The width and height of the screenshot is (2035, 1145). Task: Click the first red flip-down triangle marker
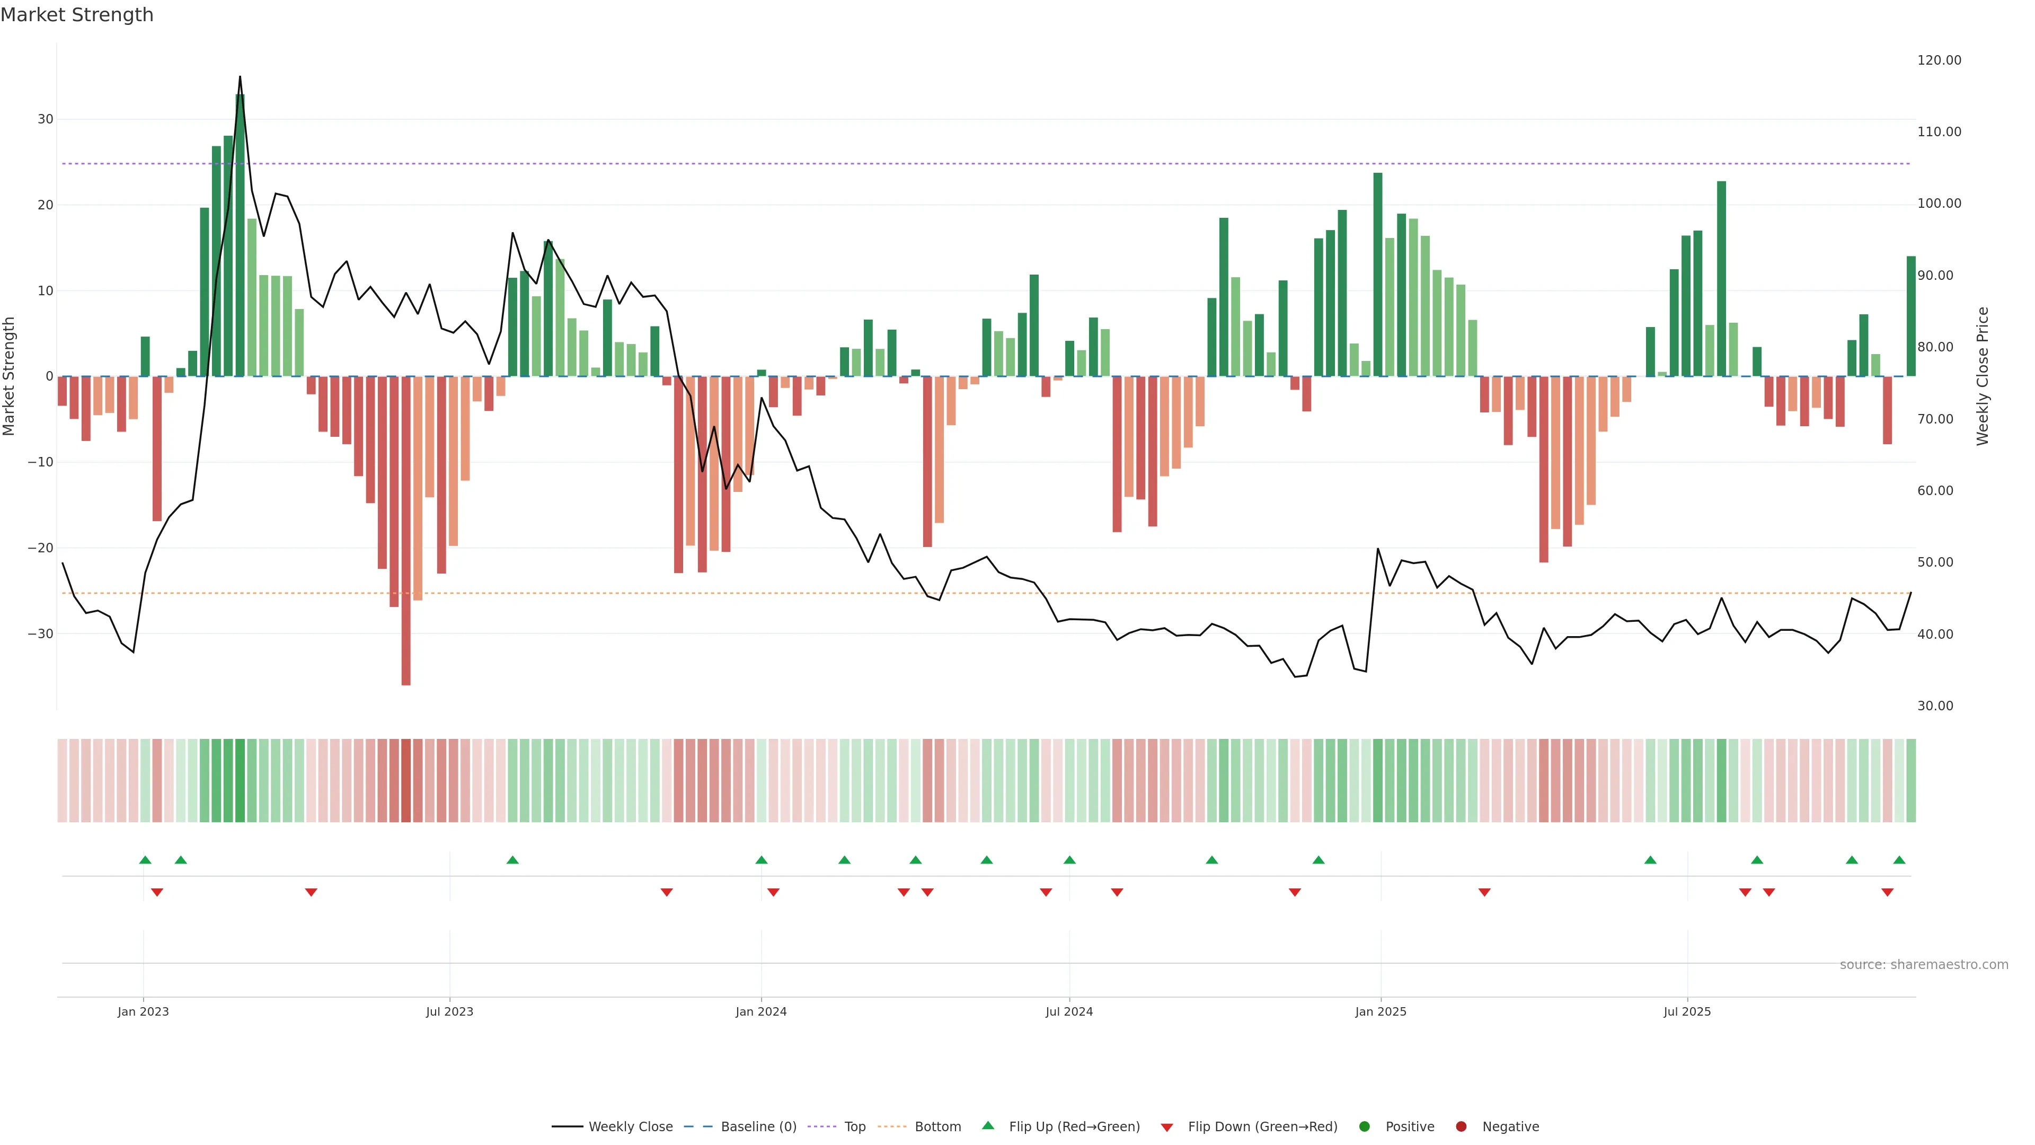(157, 892)
